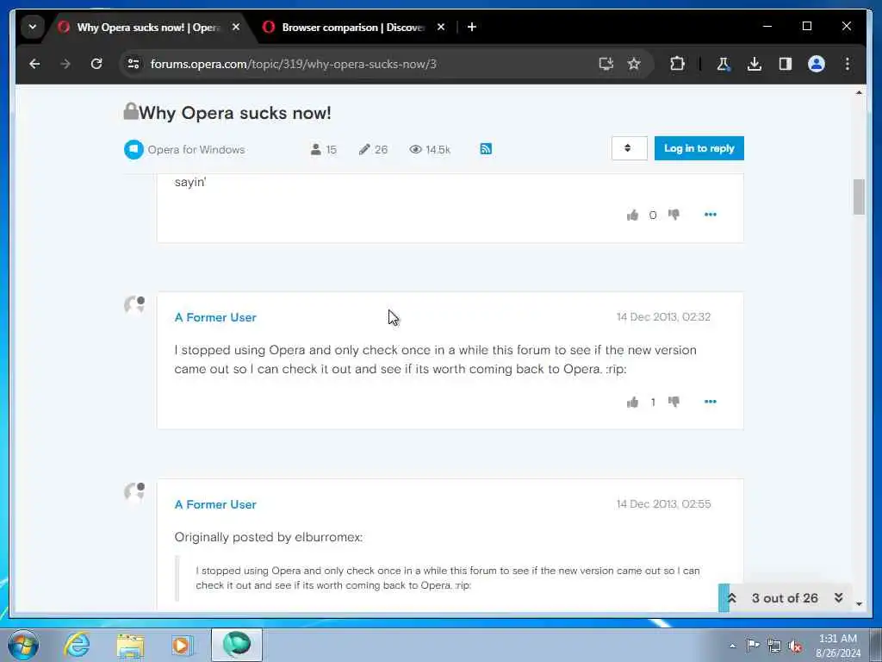The width and height of the screenshot is (882, 662).
Task: Switch to the Browser comparison tab
Action: point(353,27)
